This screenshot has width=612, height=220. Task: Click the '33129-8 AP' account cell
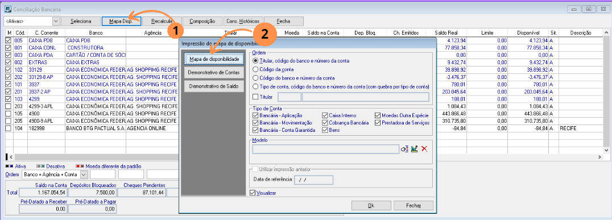point(47,77)
